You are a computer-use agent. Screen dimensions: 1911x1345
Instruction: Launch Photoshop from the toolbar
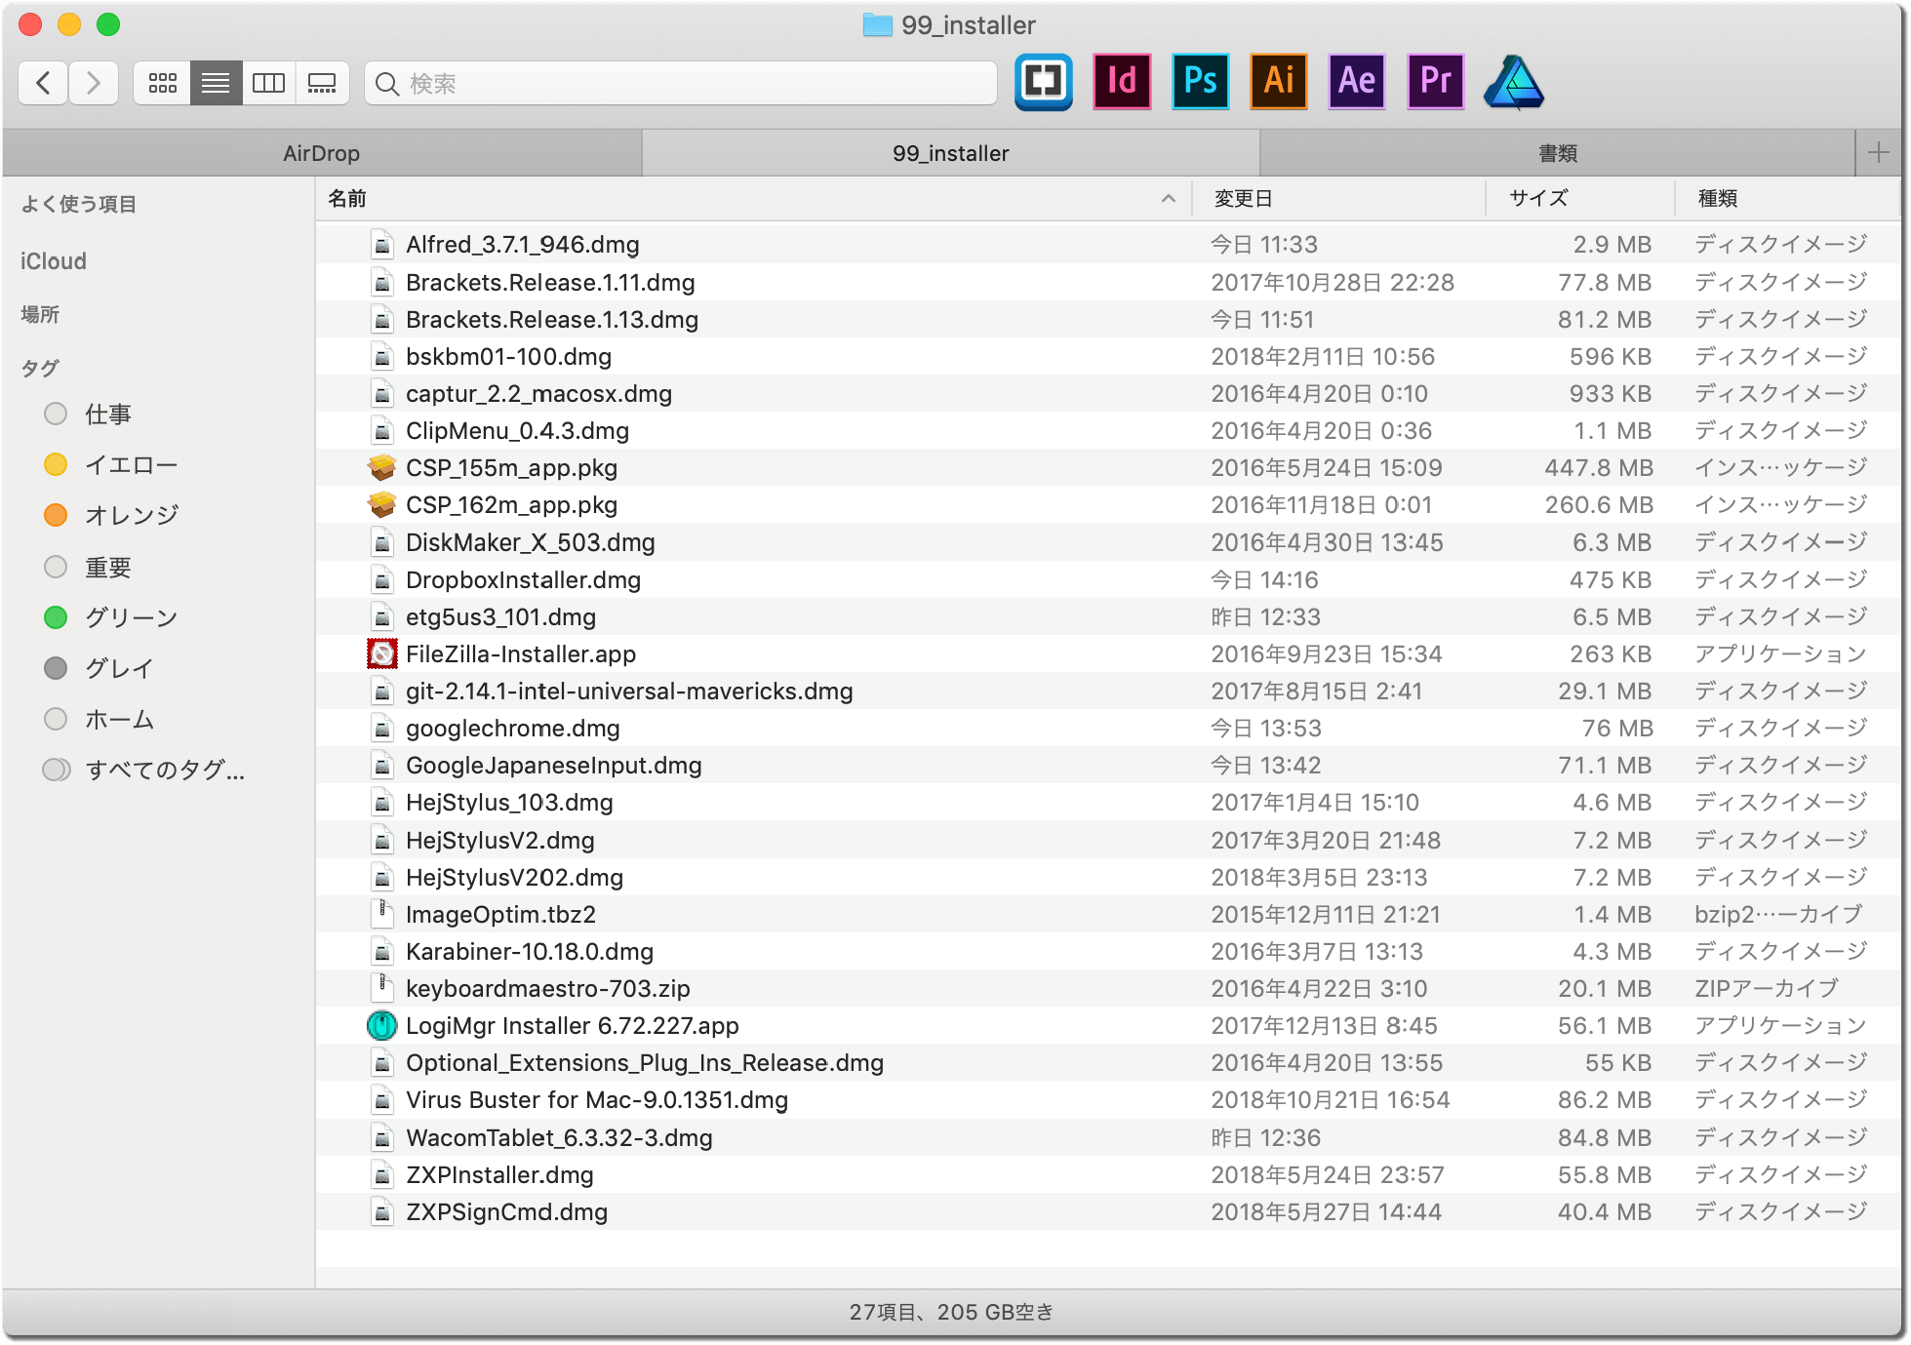1200,82
